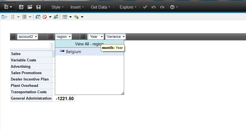
Task: Open the Insert menu
Action: pos(77,7)
